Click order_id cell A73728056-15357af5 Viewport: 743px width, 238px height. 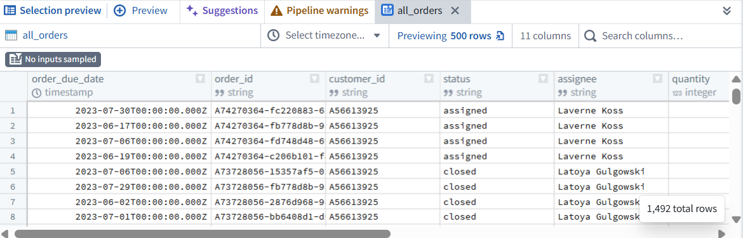tap(268, 172)
